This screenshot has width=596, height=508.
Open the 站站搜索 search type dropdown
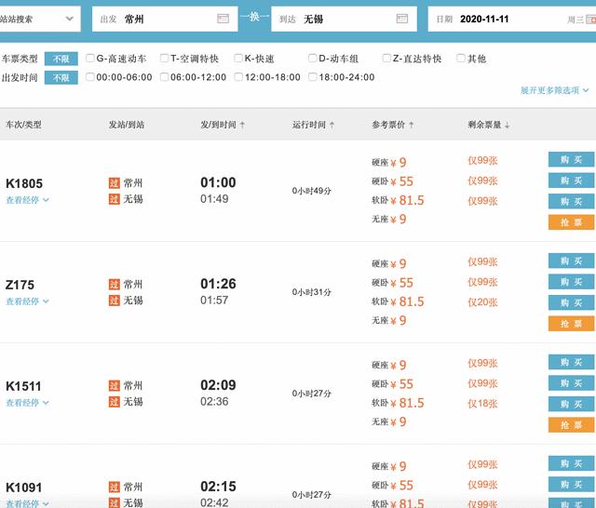click(37, 19)
